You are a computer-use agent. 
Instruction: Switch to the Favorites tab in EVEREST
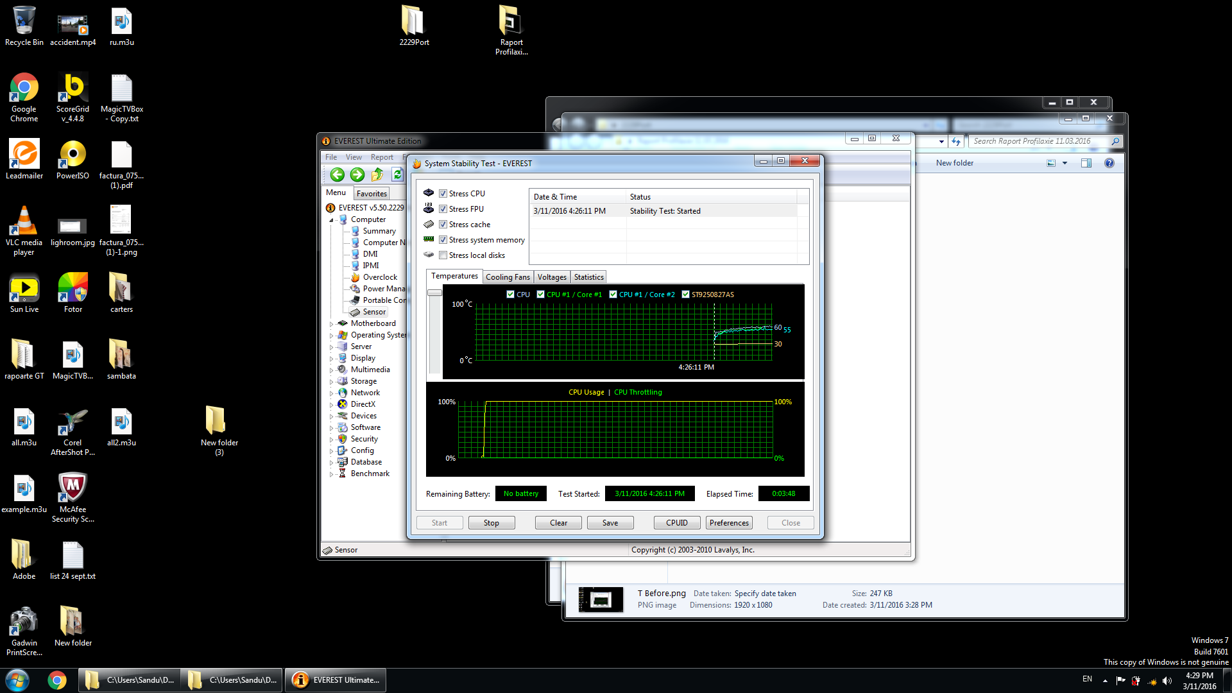click(372, 193)
